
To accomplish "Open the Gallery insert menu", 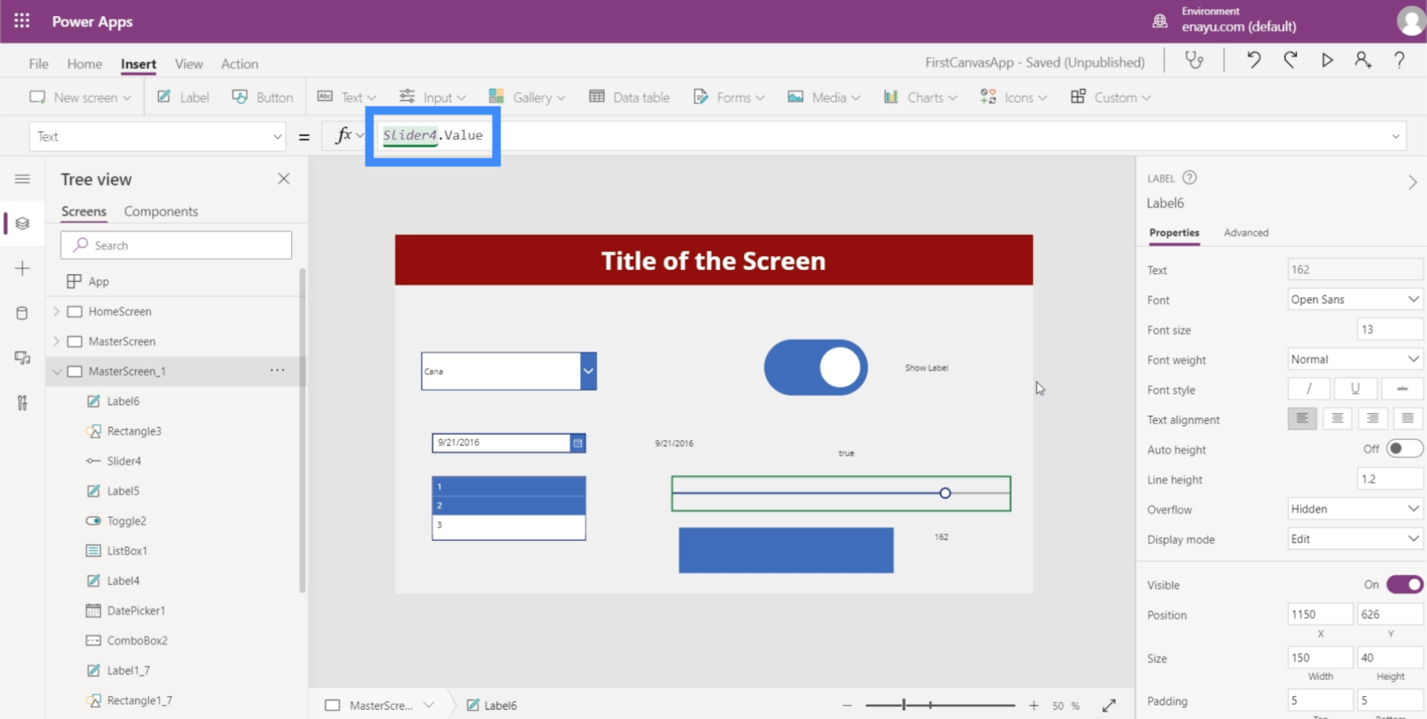I will (527, 97).
